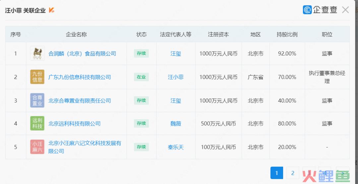Click the 职位 column header

(x=327, y=34)
